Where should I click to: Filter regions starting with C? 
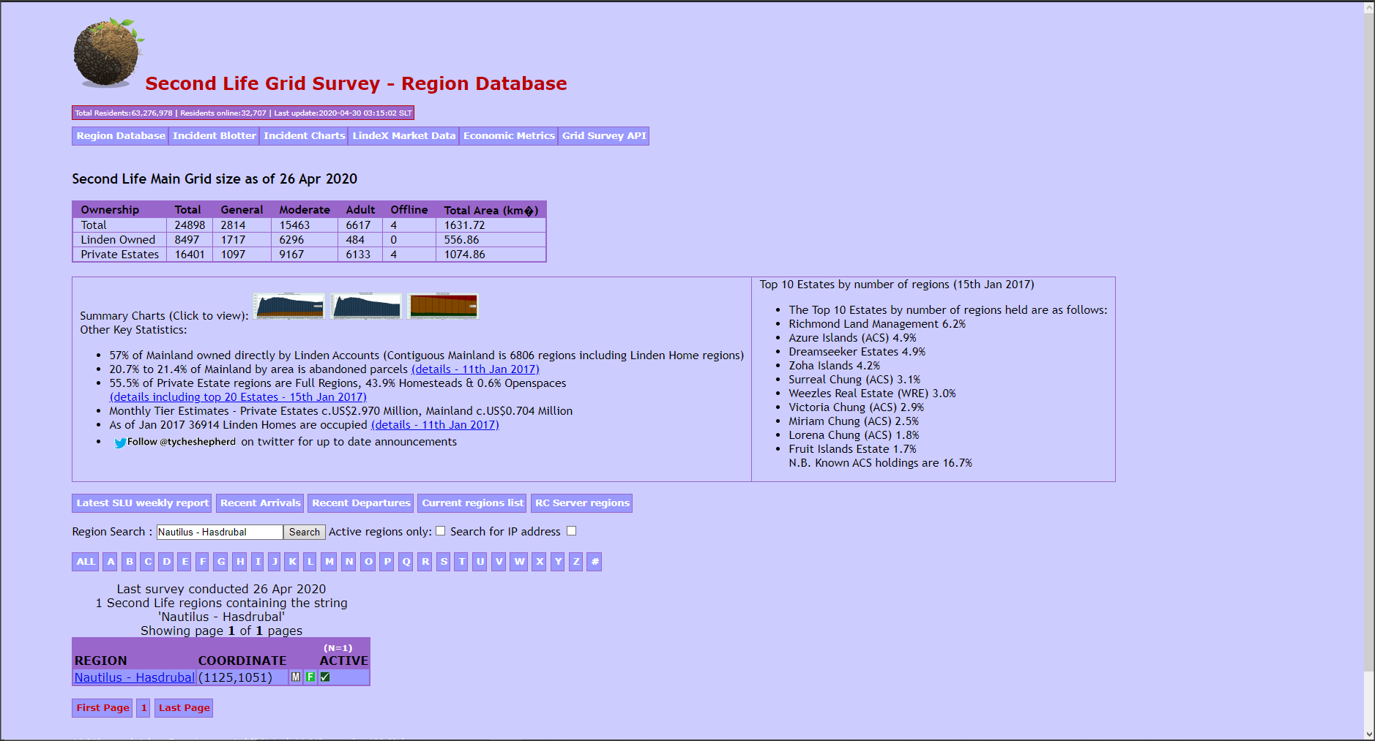pos(148,562)
